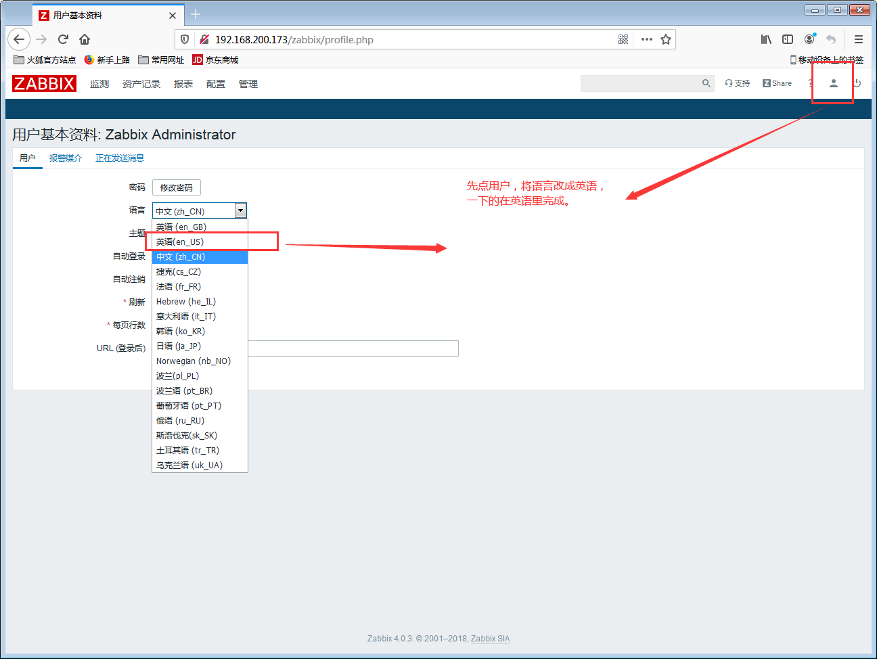Select 英语 (en_US) language option
Image resolution: width=877 pixels, height=659 pixels.
pyautogui.click(x=200, y=242)
